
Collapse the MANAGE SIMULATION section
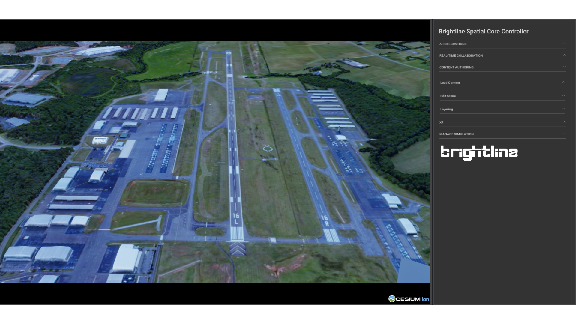click(564, 133)
